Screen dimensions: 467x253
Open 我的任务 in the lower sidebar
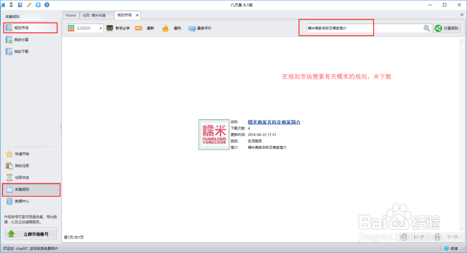pyautogui.click(x=18, y=165)
